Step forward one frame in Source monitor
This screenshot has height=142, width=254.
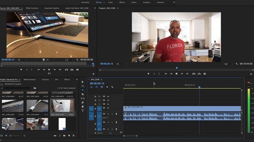pyautogui.click(x=55, y=69)
